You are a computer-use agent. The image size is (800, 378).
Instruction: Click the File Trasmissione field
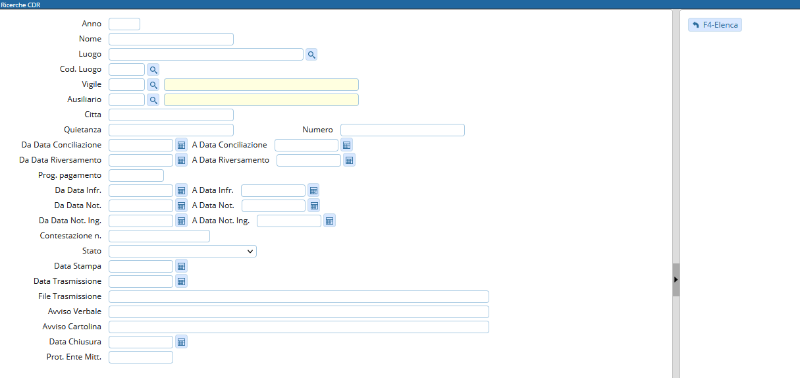click(x=298, y=296)
